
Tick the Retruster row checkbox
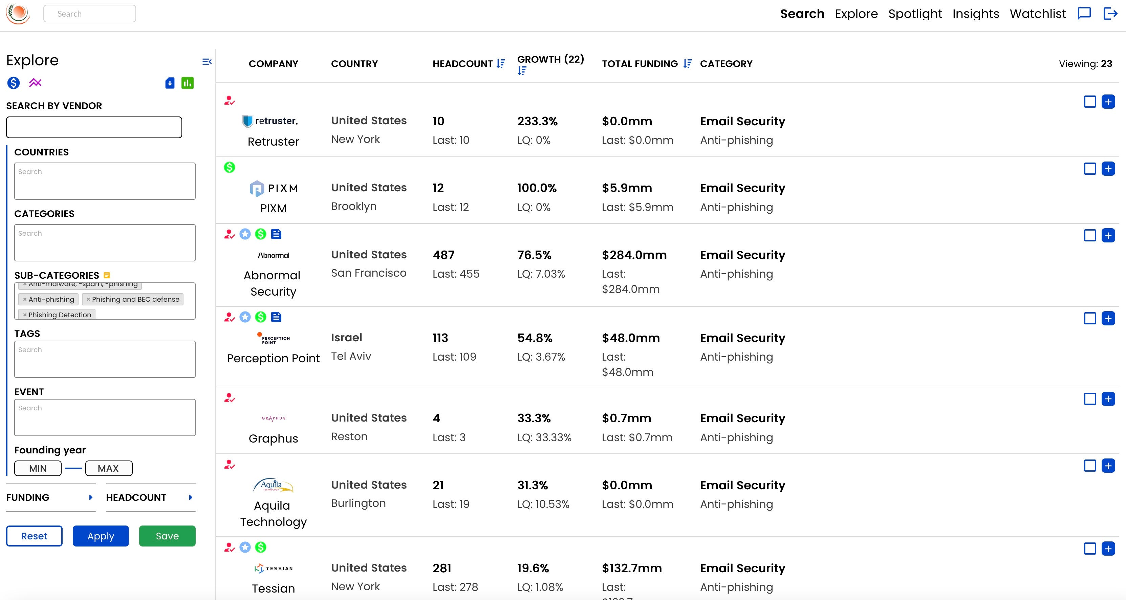pos(1090,102)
